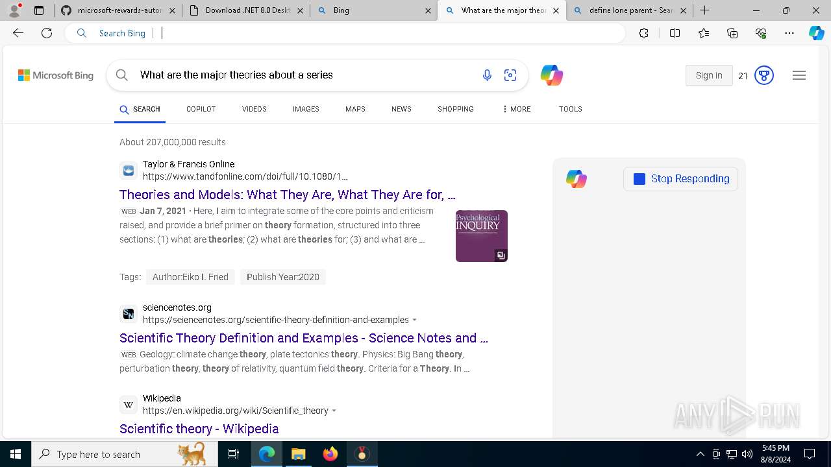Open visual search camera icon
Viewport: 831px width, 467px height.
[510, 75]
